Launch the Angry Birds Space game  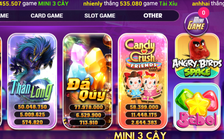(197, 56)
